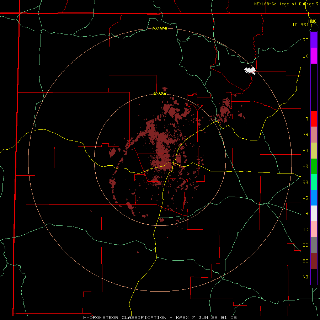
Task: Click the BI legend label
Action: coord(305,261)
